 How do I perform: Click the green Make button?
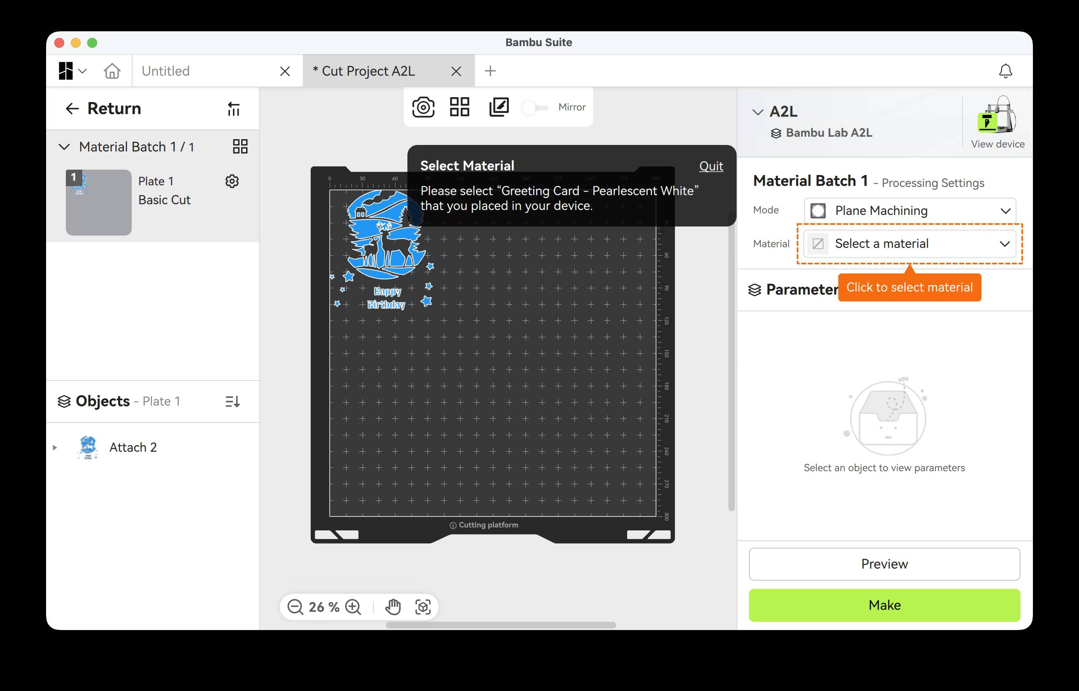(884, 605)
